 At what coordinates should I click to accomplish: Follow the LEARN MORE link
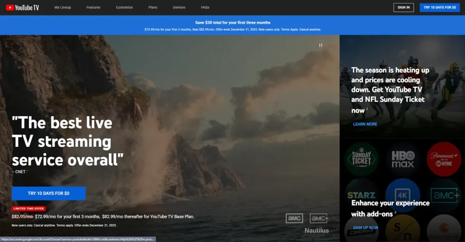coord(365,124)
